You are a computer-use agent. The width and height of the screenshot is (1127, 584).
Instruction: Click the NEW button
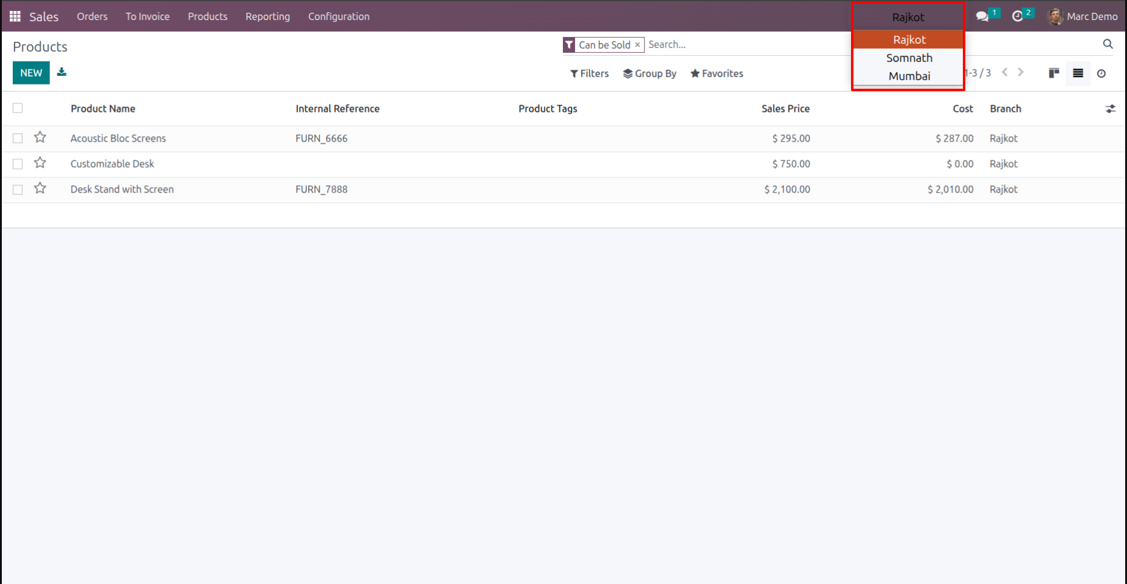click(x=31, y=73)
